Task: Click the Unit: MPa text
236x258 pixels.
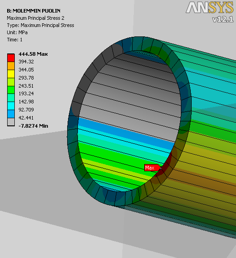Action: [x=17, y=32]
